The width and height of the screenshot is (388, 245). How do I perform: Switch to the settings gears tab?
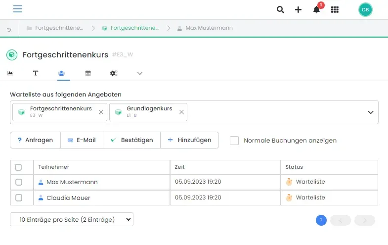coord(114,73)
